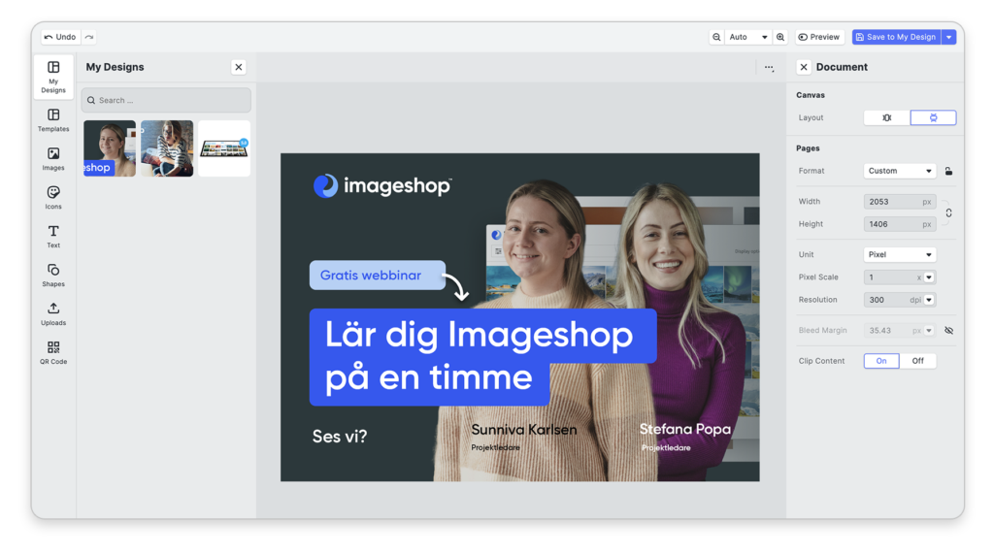Viewport: 994px width, 554px height.
Task: Click Save to My Design button
Action: [x=896, y=37]
